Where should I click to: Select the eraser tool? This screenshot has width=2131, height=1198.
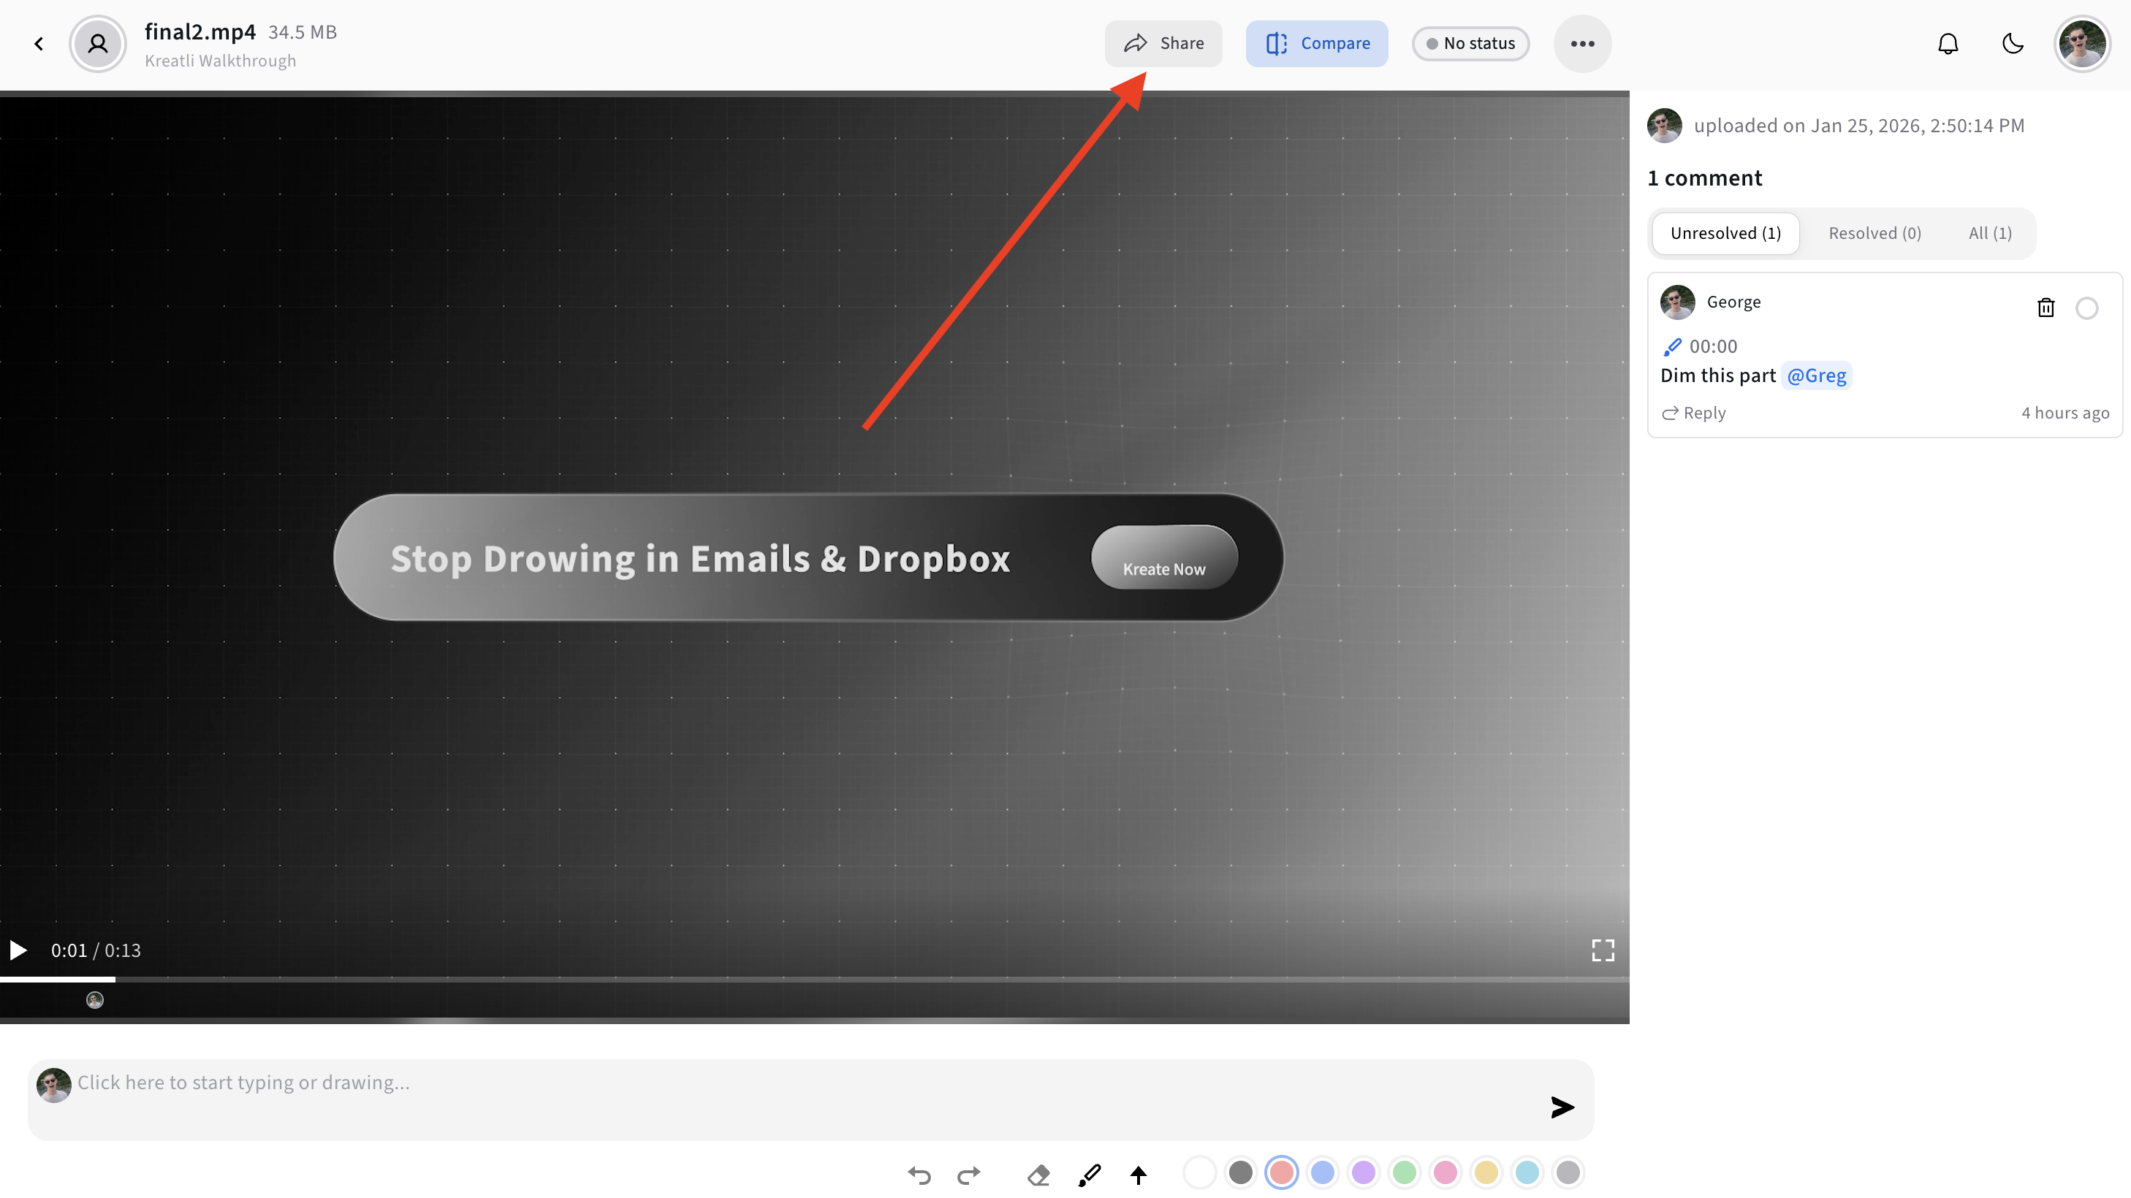coord(1038,1174)
